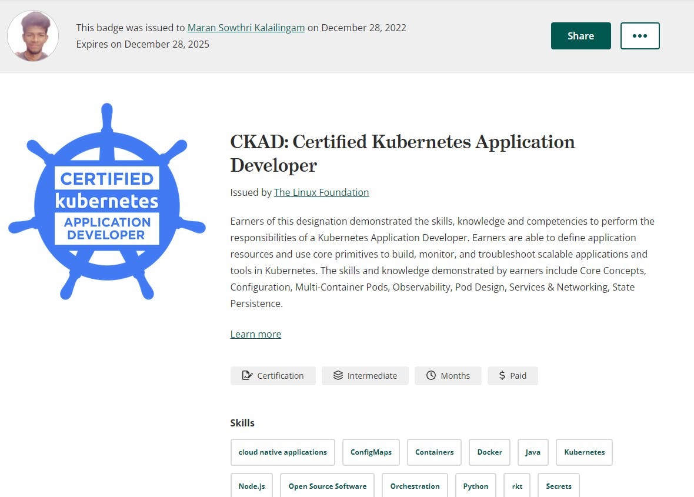Open The Linux Foundation issuer link
The height and width of the screenshot is (497, 694).
[x=321, y=192]
